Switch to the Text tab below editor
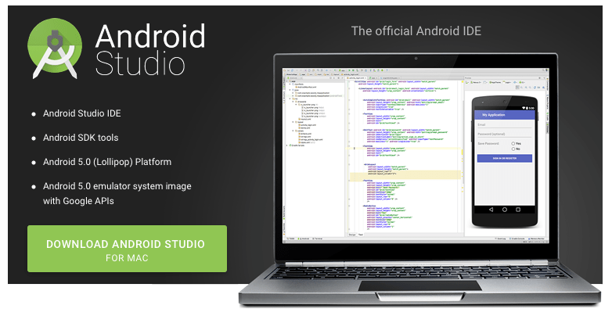The height and width of the screenshot is (323, 612). pos(361,235)
